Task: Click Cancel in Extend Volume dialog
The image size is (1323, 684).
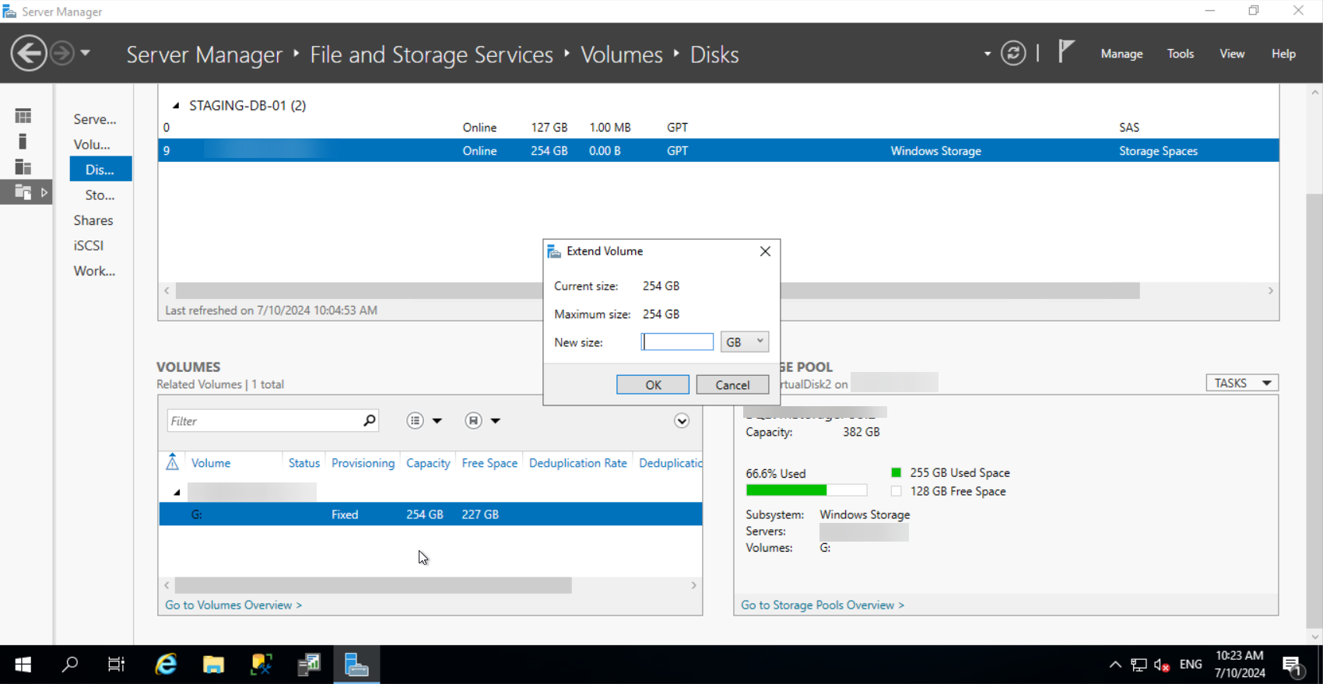Action: click(x=732, y=384)
